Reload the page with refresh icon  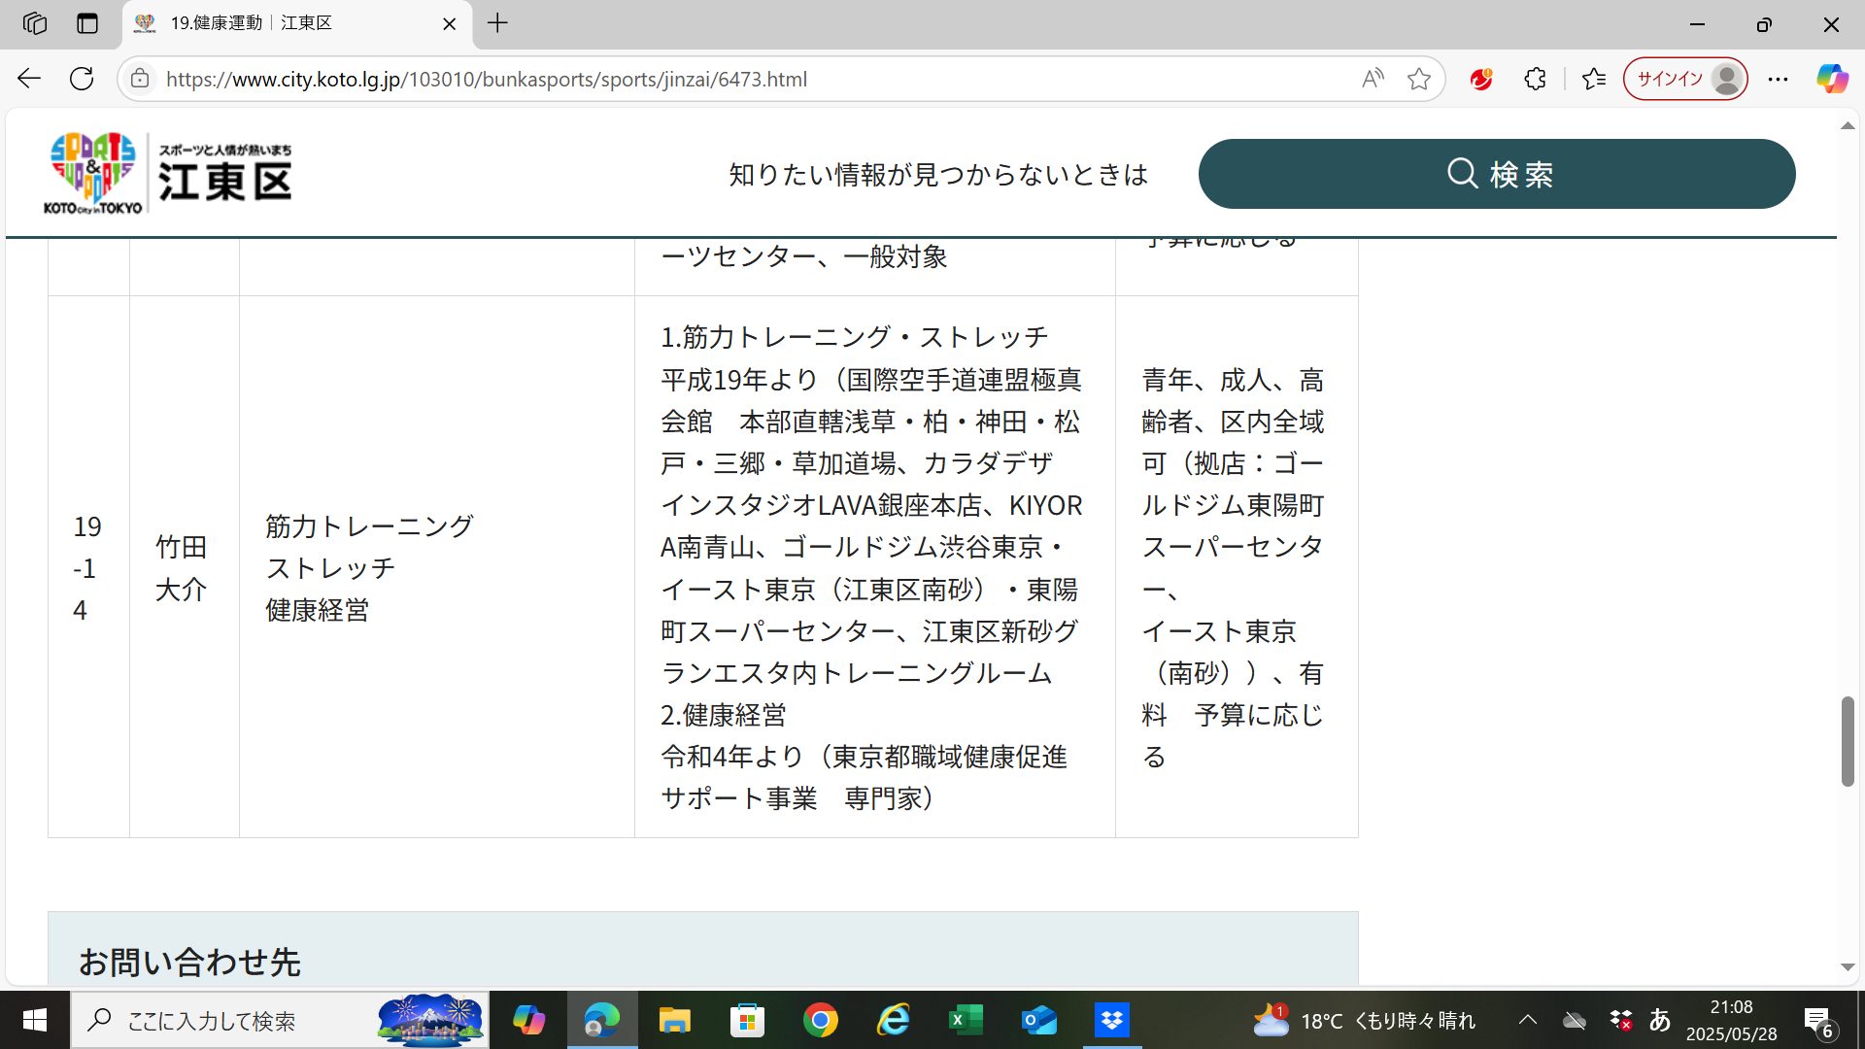tap(82, 79)
